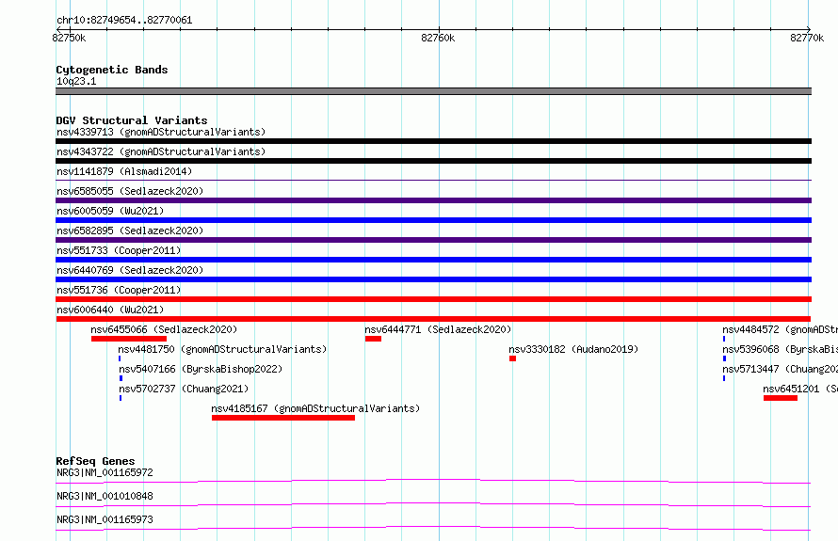Image resolution: width=838 pixels, height=541 pixels.
Task: Click the nsv6440769 (Sedlazeck2020) label
Action: [130, 270]
